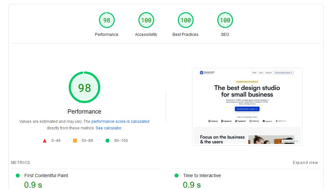The image size is (332, 189).
Task: Open the 'performance score is calculated' link
Action: pos(120,121)
